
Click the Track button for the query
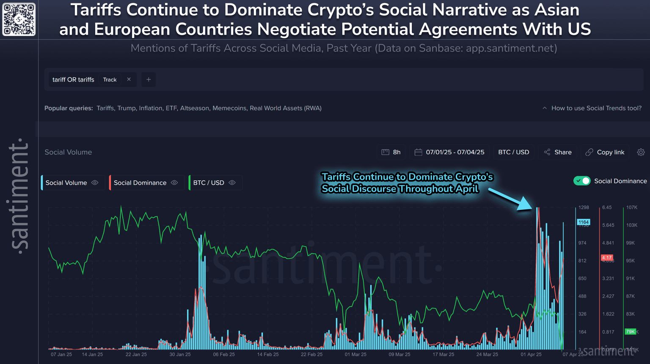110,79
